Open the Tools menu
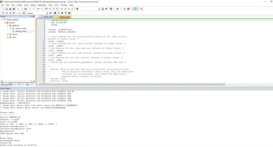 (x=50, y=5)
